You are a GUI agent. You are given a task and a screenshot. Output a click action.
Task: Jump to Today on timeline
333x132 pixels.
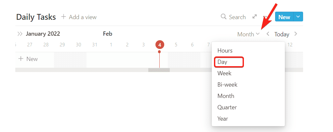tap(282, 34)
